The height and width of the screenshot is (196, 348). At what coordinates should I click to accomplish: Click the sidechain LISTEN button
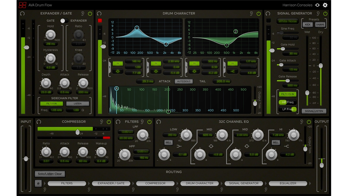77,104
